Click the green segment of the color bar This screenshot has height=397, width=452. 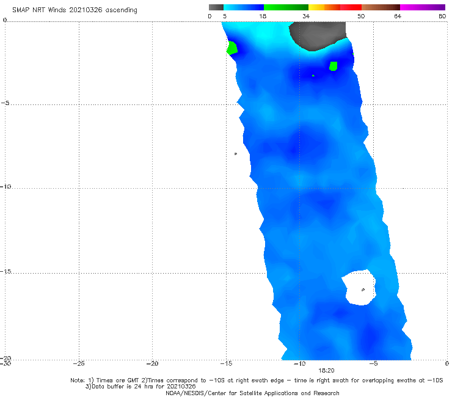coord(286,7)
